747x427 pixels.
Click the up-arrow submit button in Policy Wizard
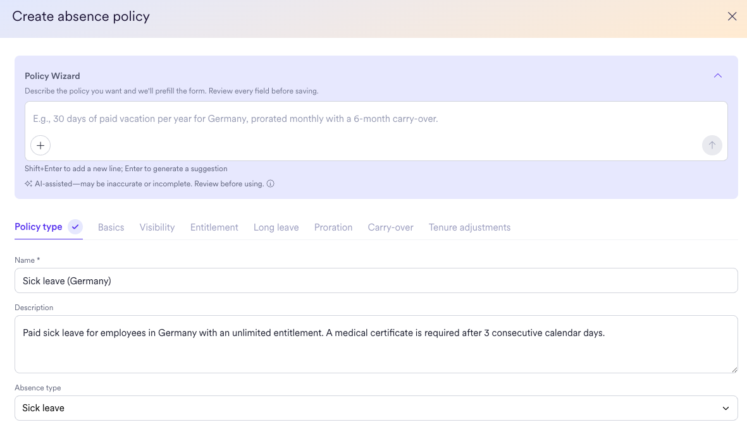(x=712, y=145)
